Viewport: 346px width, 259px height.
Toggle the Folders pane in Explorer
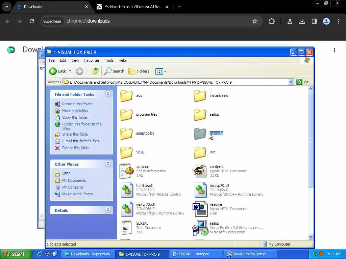coord(139,71)
